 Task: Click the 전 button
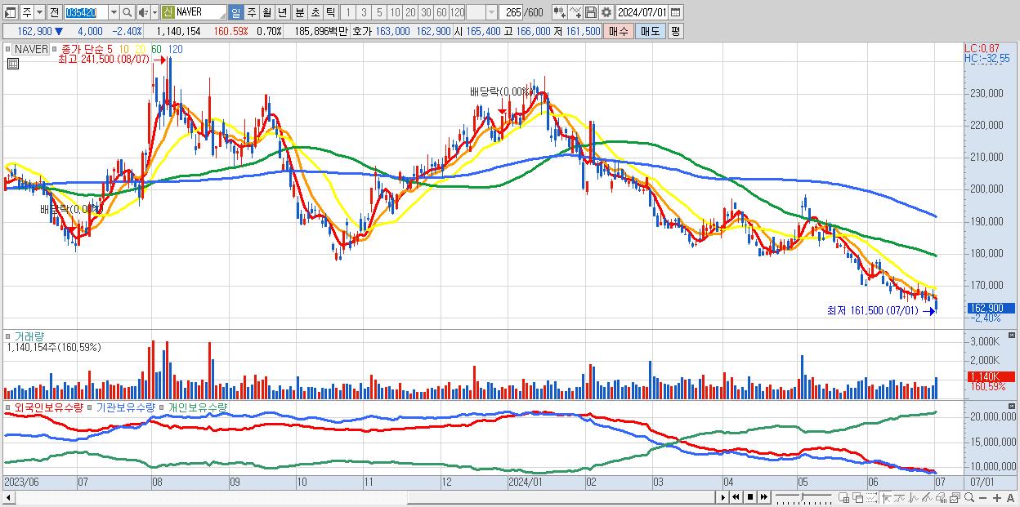tap(54, 12)
